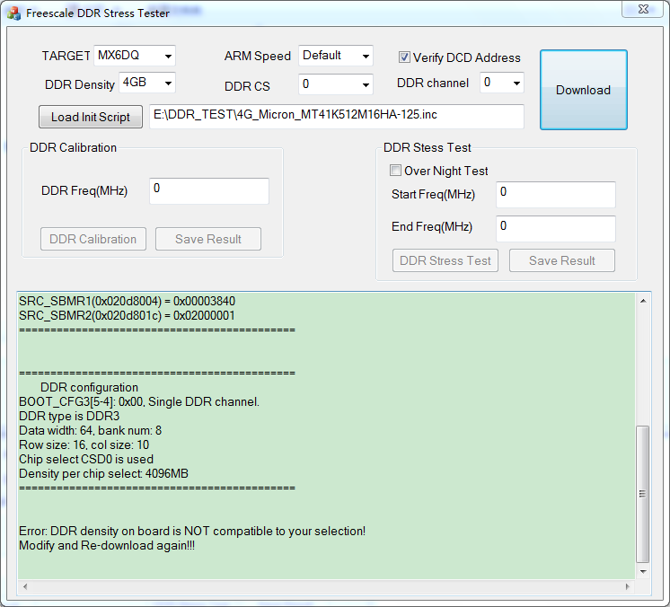Click the log horizontal scroll left arrow
This screenshot has width=670, height=607.
pos(25,586)
